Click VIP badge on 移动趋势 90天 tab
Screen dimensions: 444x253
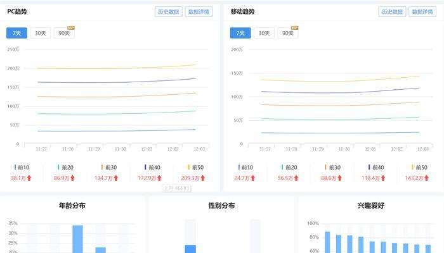tap(294, 28)
